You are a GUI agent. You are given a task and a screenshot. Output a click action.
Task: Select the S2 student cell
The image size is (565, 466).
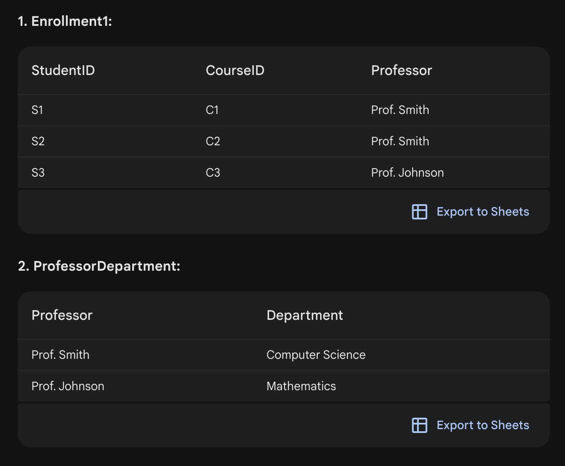click(38, 141)
